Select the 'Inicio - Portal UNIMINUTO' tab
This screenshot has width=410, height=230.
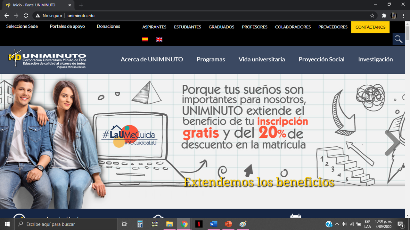(x=38, y=5)
